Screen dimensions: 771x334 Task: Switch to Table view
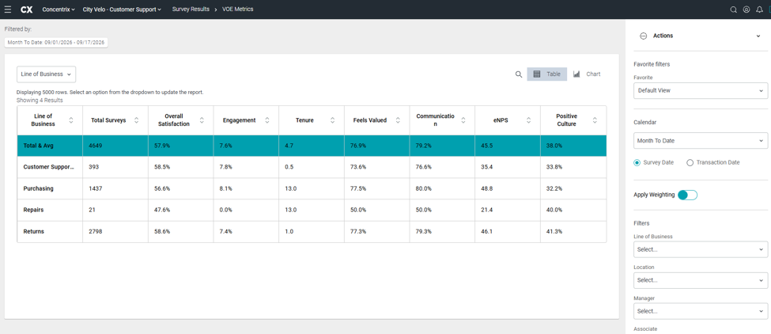tap(546, 74)
